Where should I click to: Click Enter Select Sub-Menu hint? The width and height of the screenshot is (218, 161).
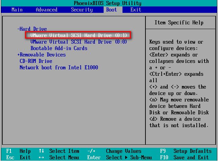click(x=119, y=157)
